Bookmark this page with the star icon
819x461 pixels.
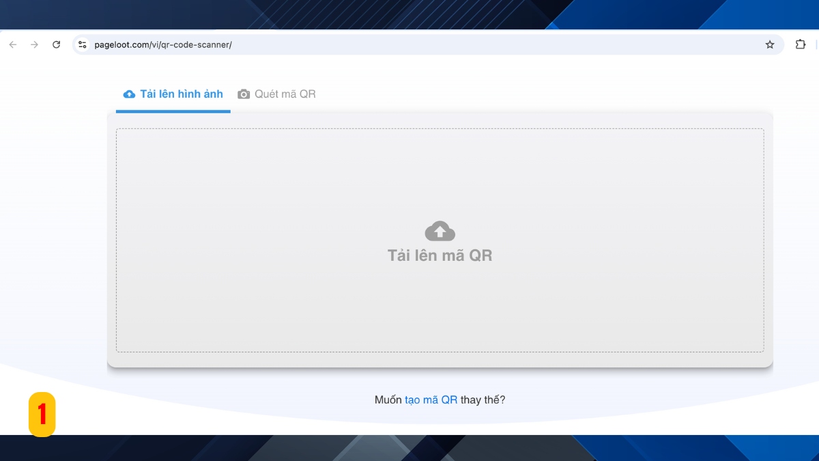coord(770,45)
